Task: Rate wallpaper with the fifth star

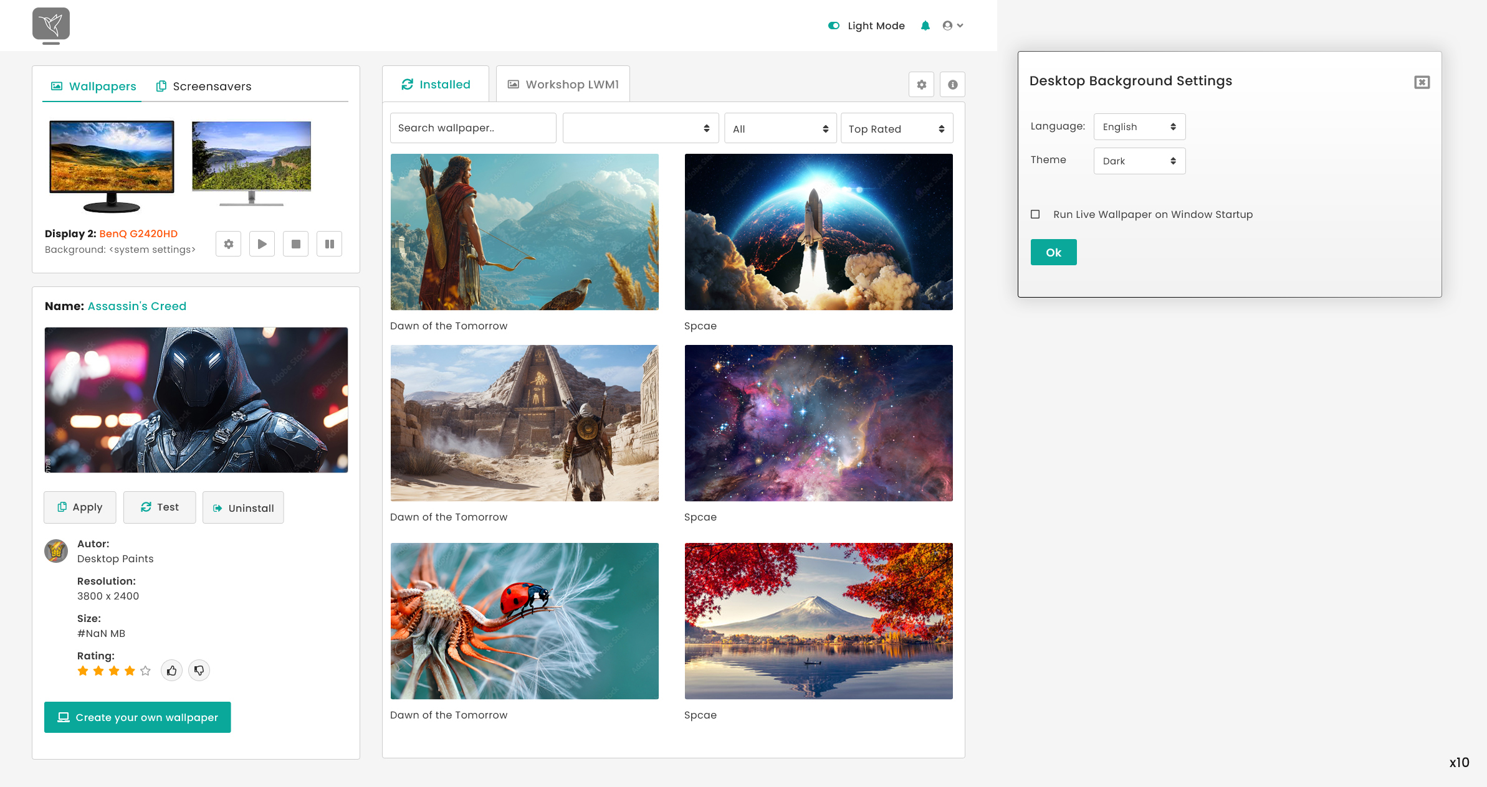Action: (145, 671)
